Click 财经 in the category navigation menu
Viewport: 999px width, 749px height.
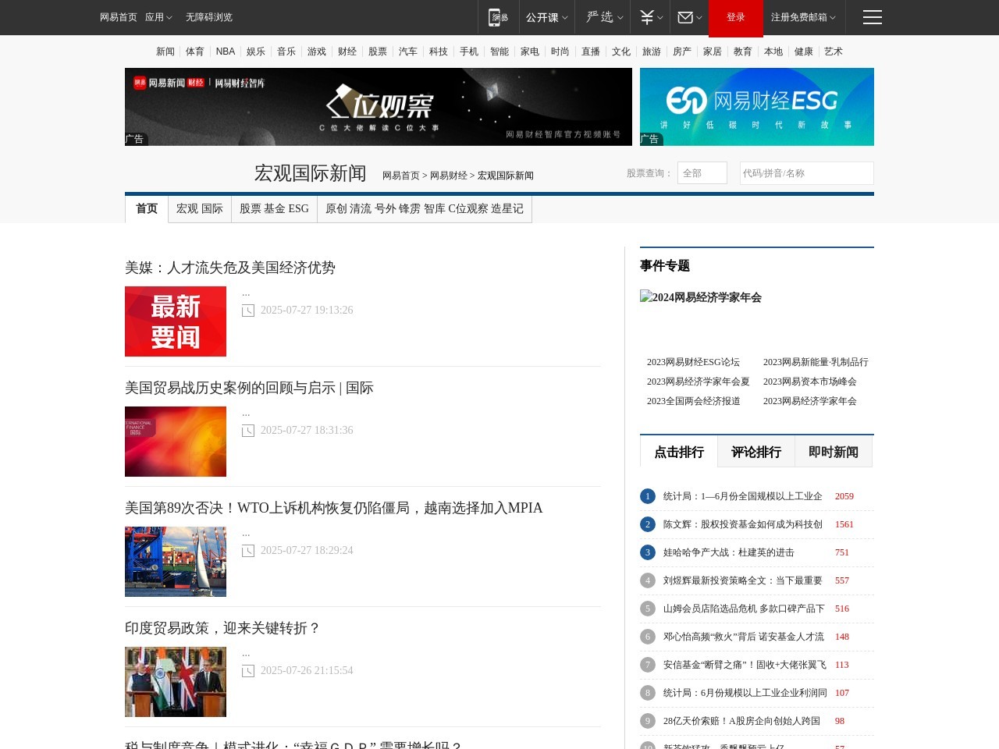tap(347, 51)
